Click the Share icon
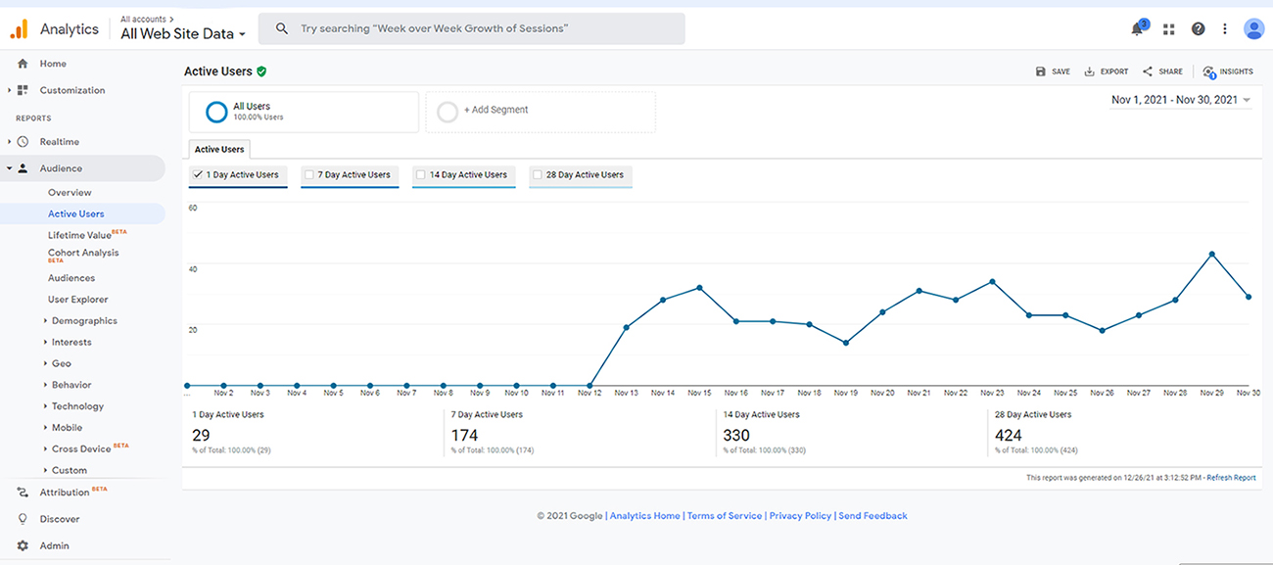The height and width of the screenshot is (565, 1273). coord(1147,71)
